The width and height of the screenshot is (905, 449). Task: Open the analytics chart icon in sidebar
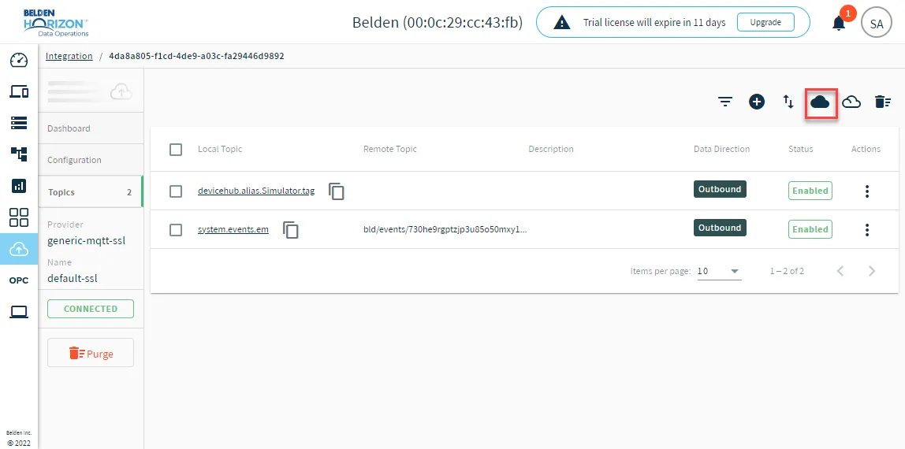point(19,186)
